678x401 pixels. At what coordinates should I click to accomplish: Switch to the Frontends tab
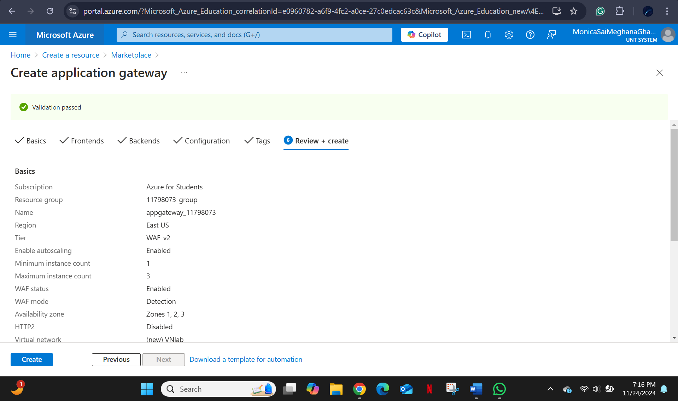coord(82,141)
